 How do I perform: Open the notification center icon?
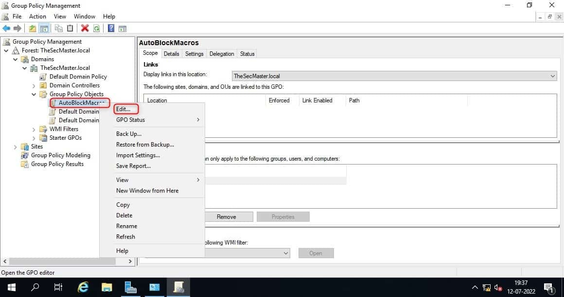(548, 288)
